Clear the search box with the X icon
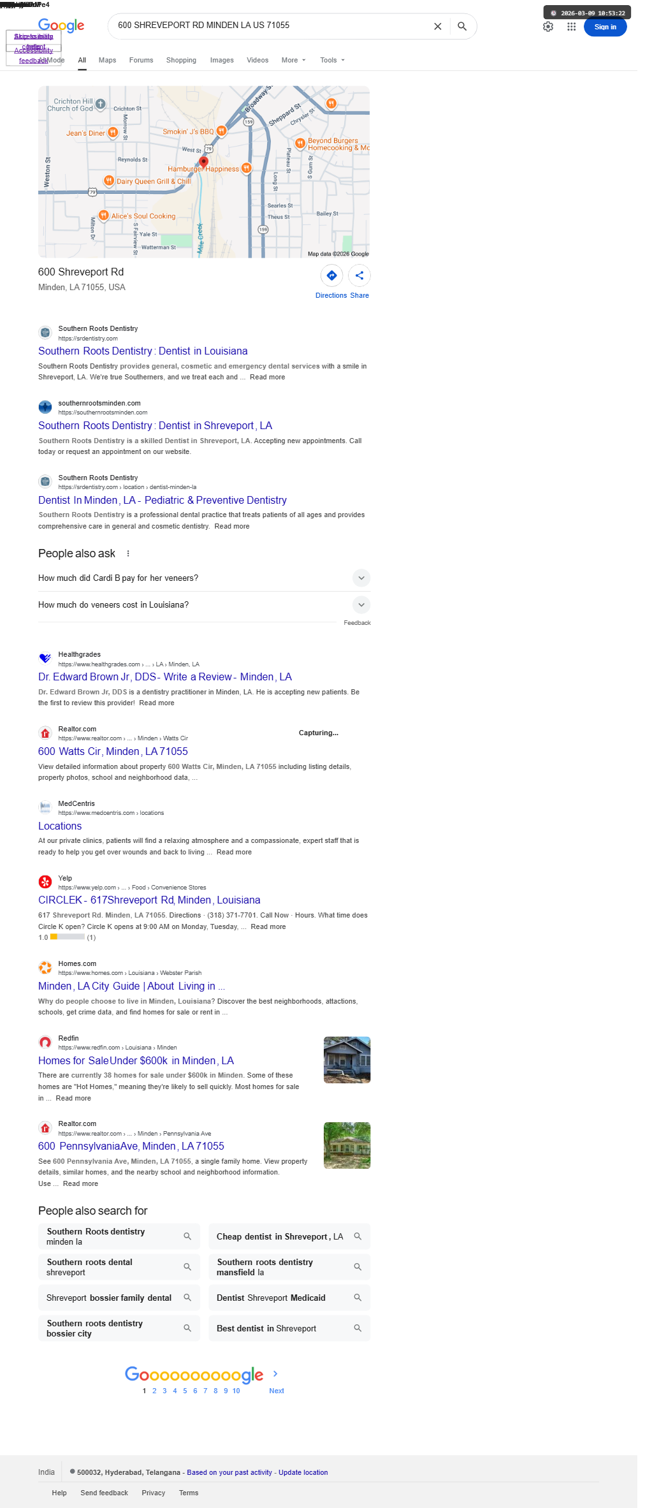 pos(438,26)
